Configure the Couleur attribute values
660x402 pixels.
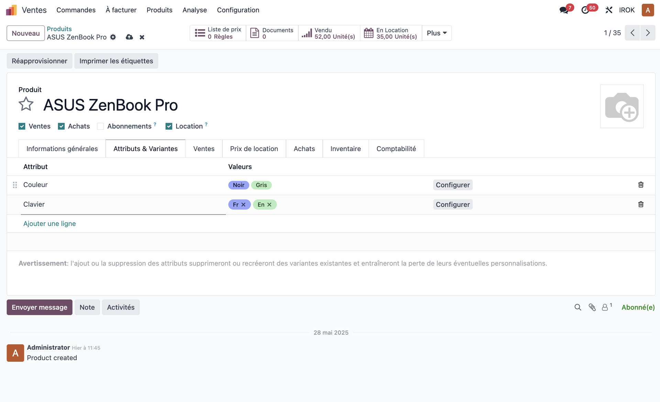coord(453,185)
